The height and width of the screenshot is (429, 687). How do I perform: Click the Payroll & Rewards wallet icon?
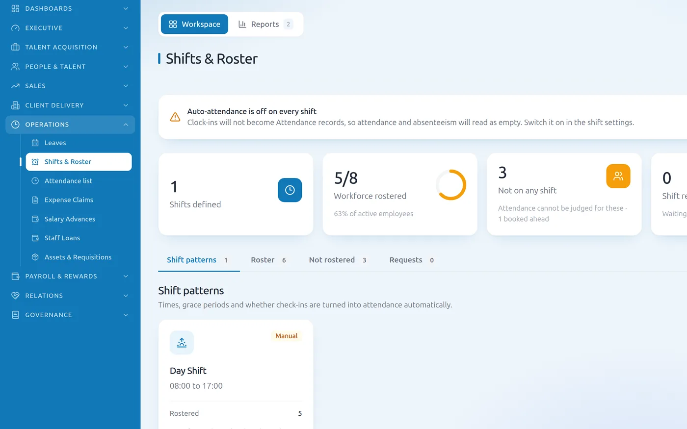(15, 277)
